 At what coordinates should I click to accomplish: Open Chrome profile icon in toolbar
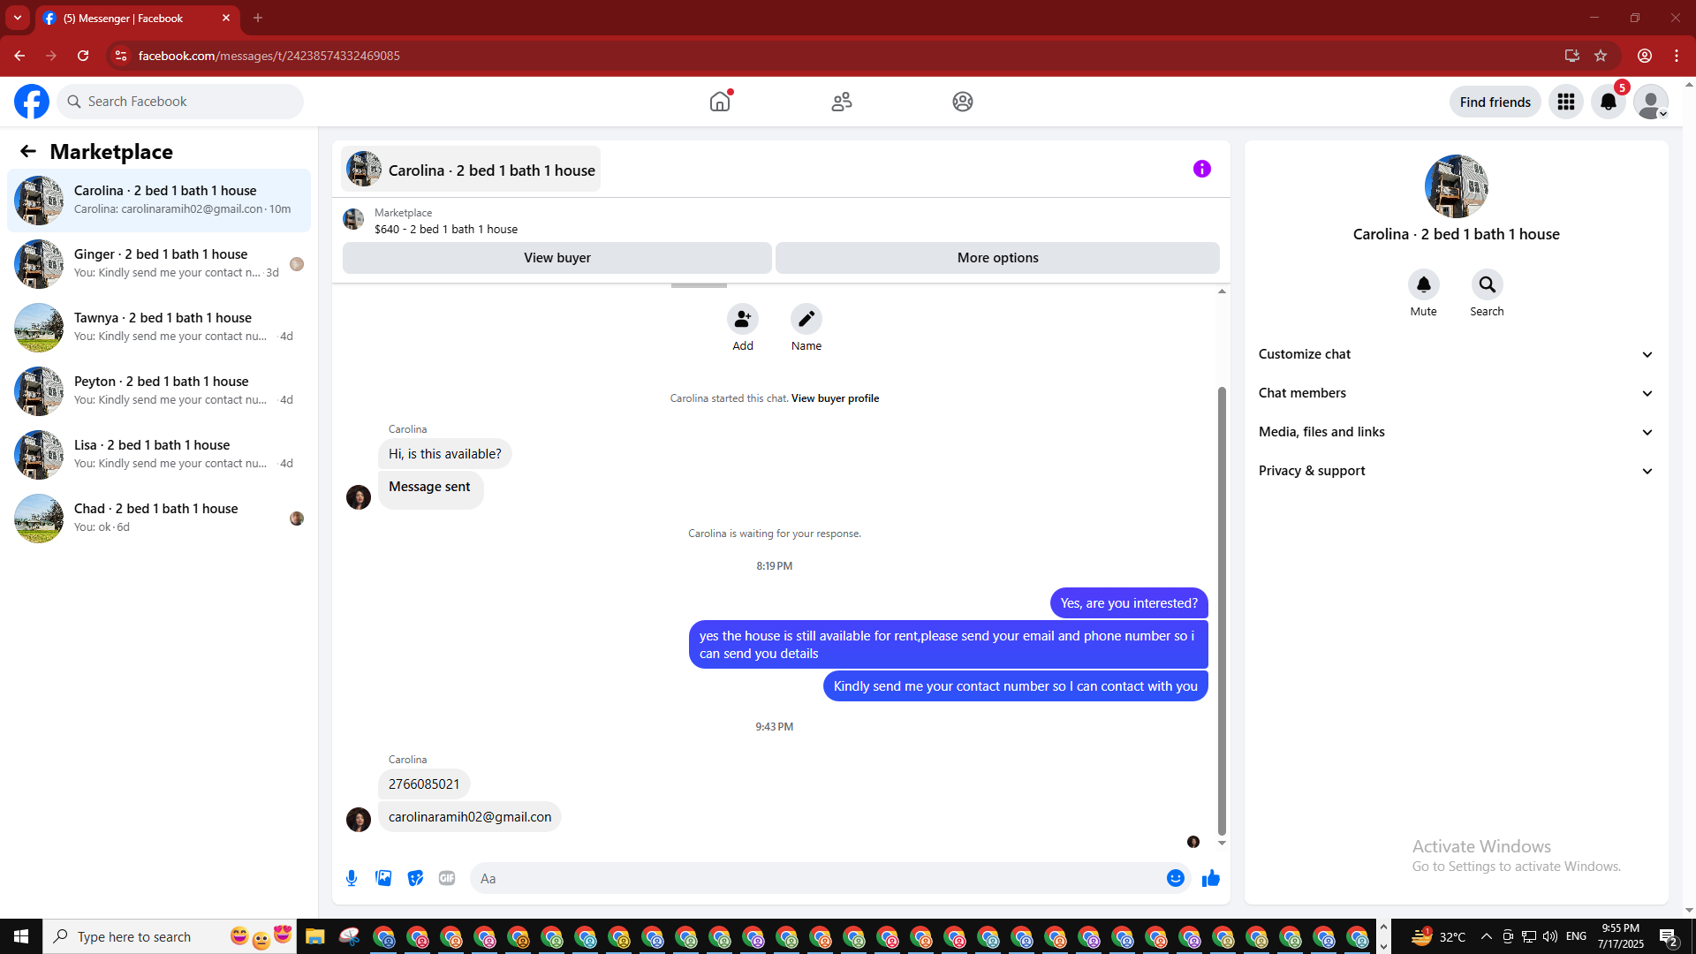1645,56
